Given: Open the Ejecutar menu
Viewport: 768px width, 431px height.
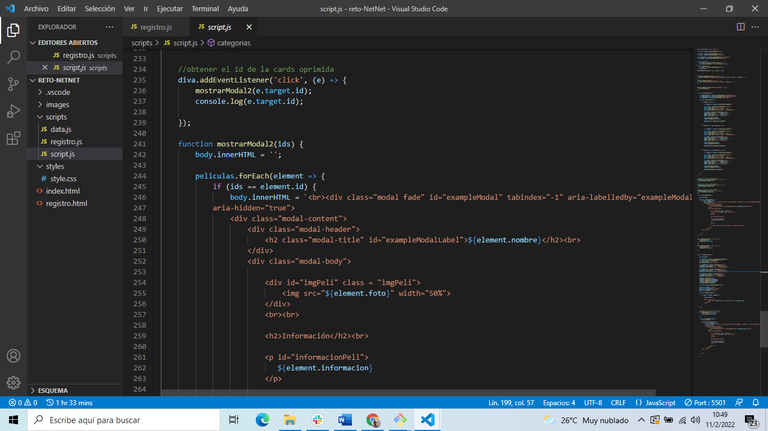Looking at the screenshot, I should click(x=170, y=8).
